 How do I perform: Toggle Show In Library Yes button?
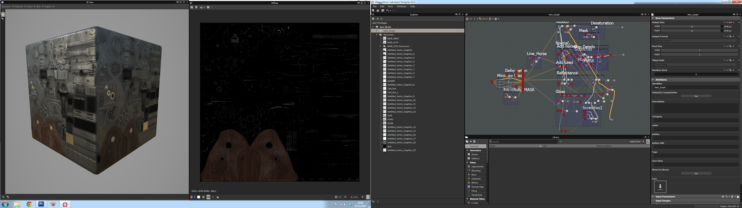coord(696,173)
